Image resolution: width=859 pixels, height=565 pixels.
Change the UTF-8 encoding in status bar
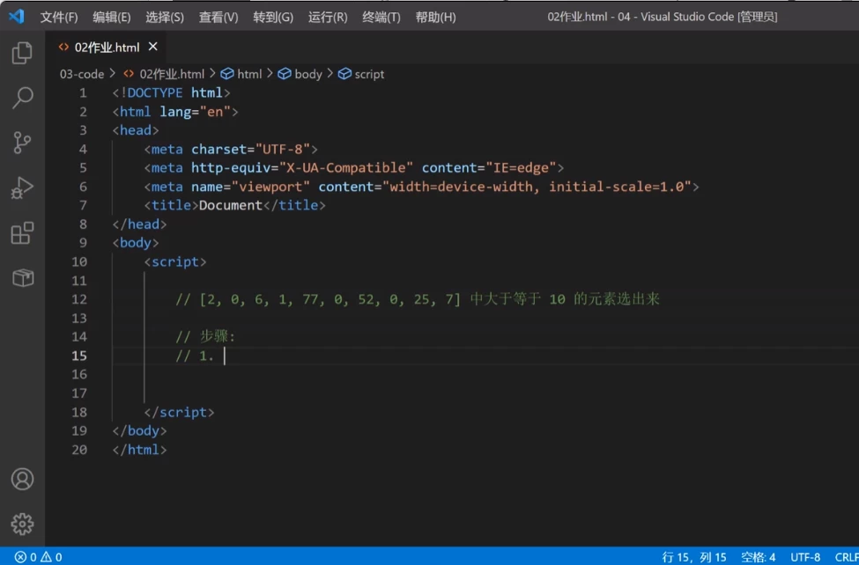[805, 556]
